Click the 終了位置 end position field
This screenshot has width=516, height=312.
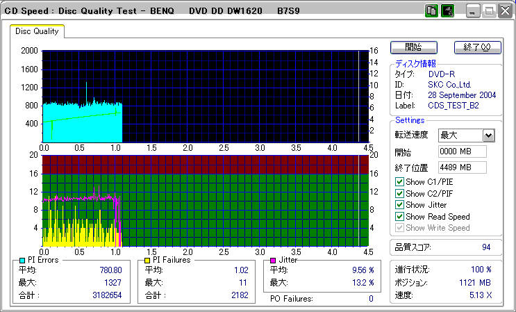click(x=462, y=167)
